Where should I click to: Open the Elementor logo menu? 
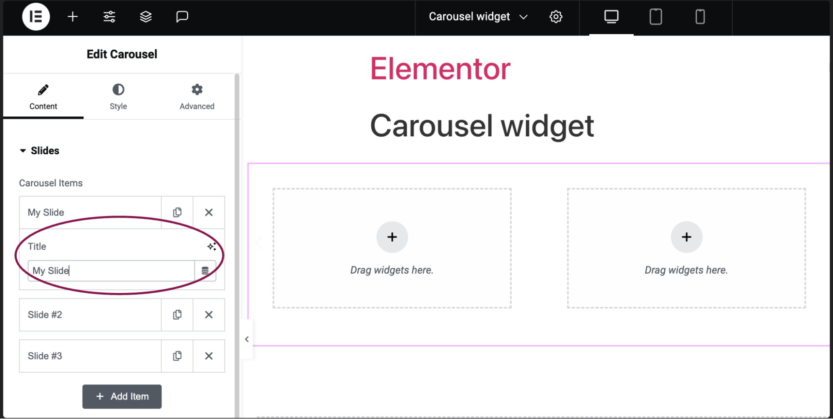[36, 17]
